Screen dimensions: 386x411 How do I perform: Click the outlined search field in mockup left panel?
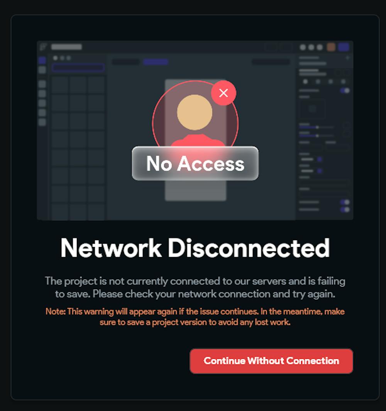(x=78, y=68)
